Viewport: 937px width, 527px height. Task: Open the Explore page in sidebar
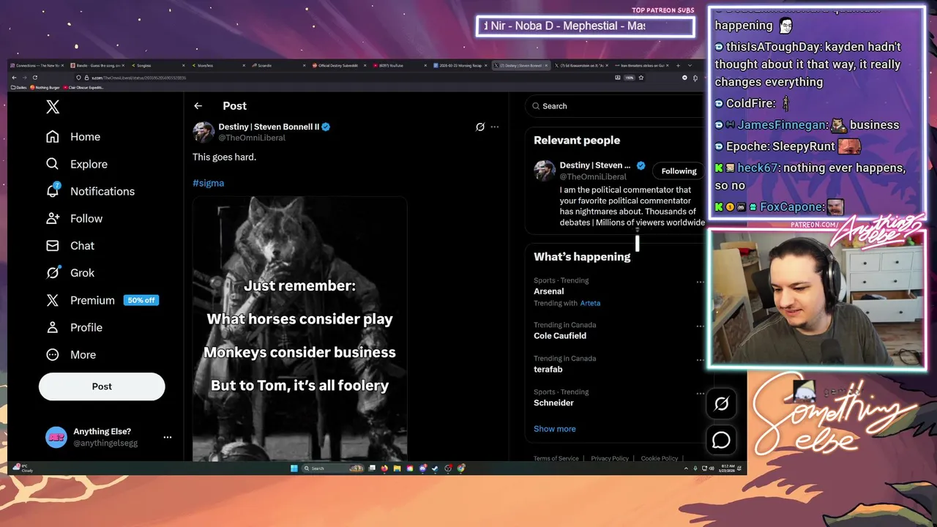76,164
